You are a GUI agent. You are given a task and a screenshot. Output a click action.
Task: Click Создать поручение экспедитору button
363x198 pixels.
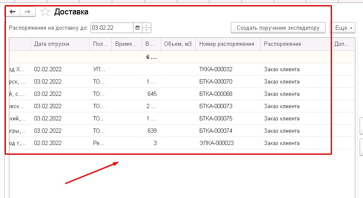click(x=278, y=28)
